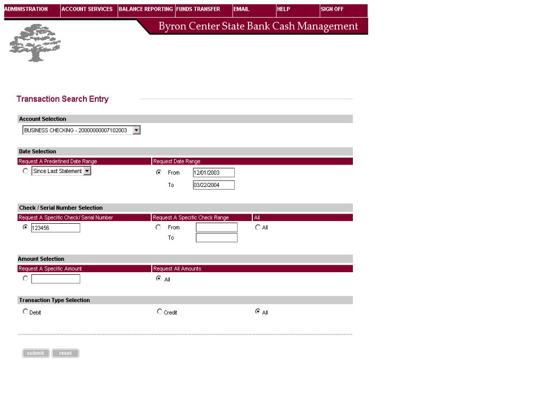
Task: Select the specific check/serial number radio button
Action: pos(26,227)
